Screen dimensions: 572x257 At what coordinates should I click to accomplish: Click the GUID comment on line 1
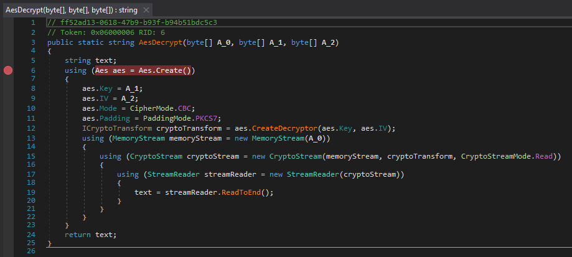point(132,22)
